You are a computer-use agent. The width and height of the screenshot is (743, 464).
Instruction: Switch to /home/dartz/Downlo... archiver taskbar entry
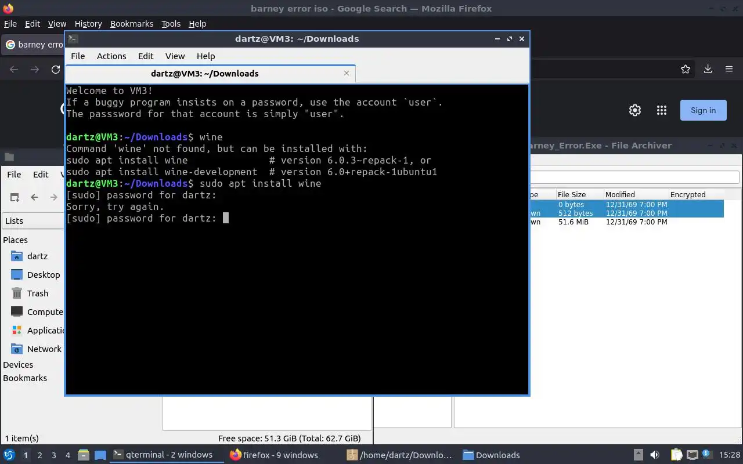pyautogui.click(x=399, y=455)
